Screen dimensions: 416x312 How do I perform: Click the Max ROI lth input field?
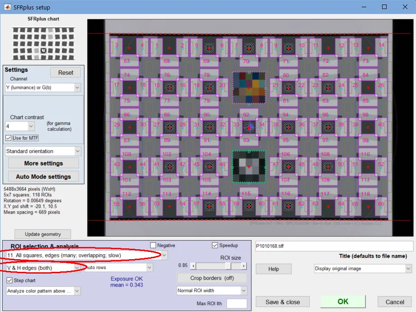tap(236, 303)
